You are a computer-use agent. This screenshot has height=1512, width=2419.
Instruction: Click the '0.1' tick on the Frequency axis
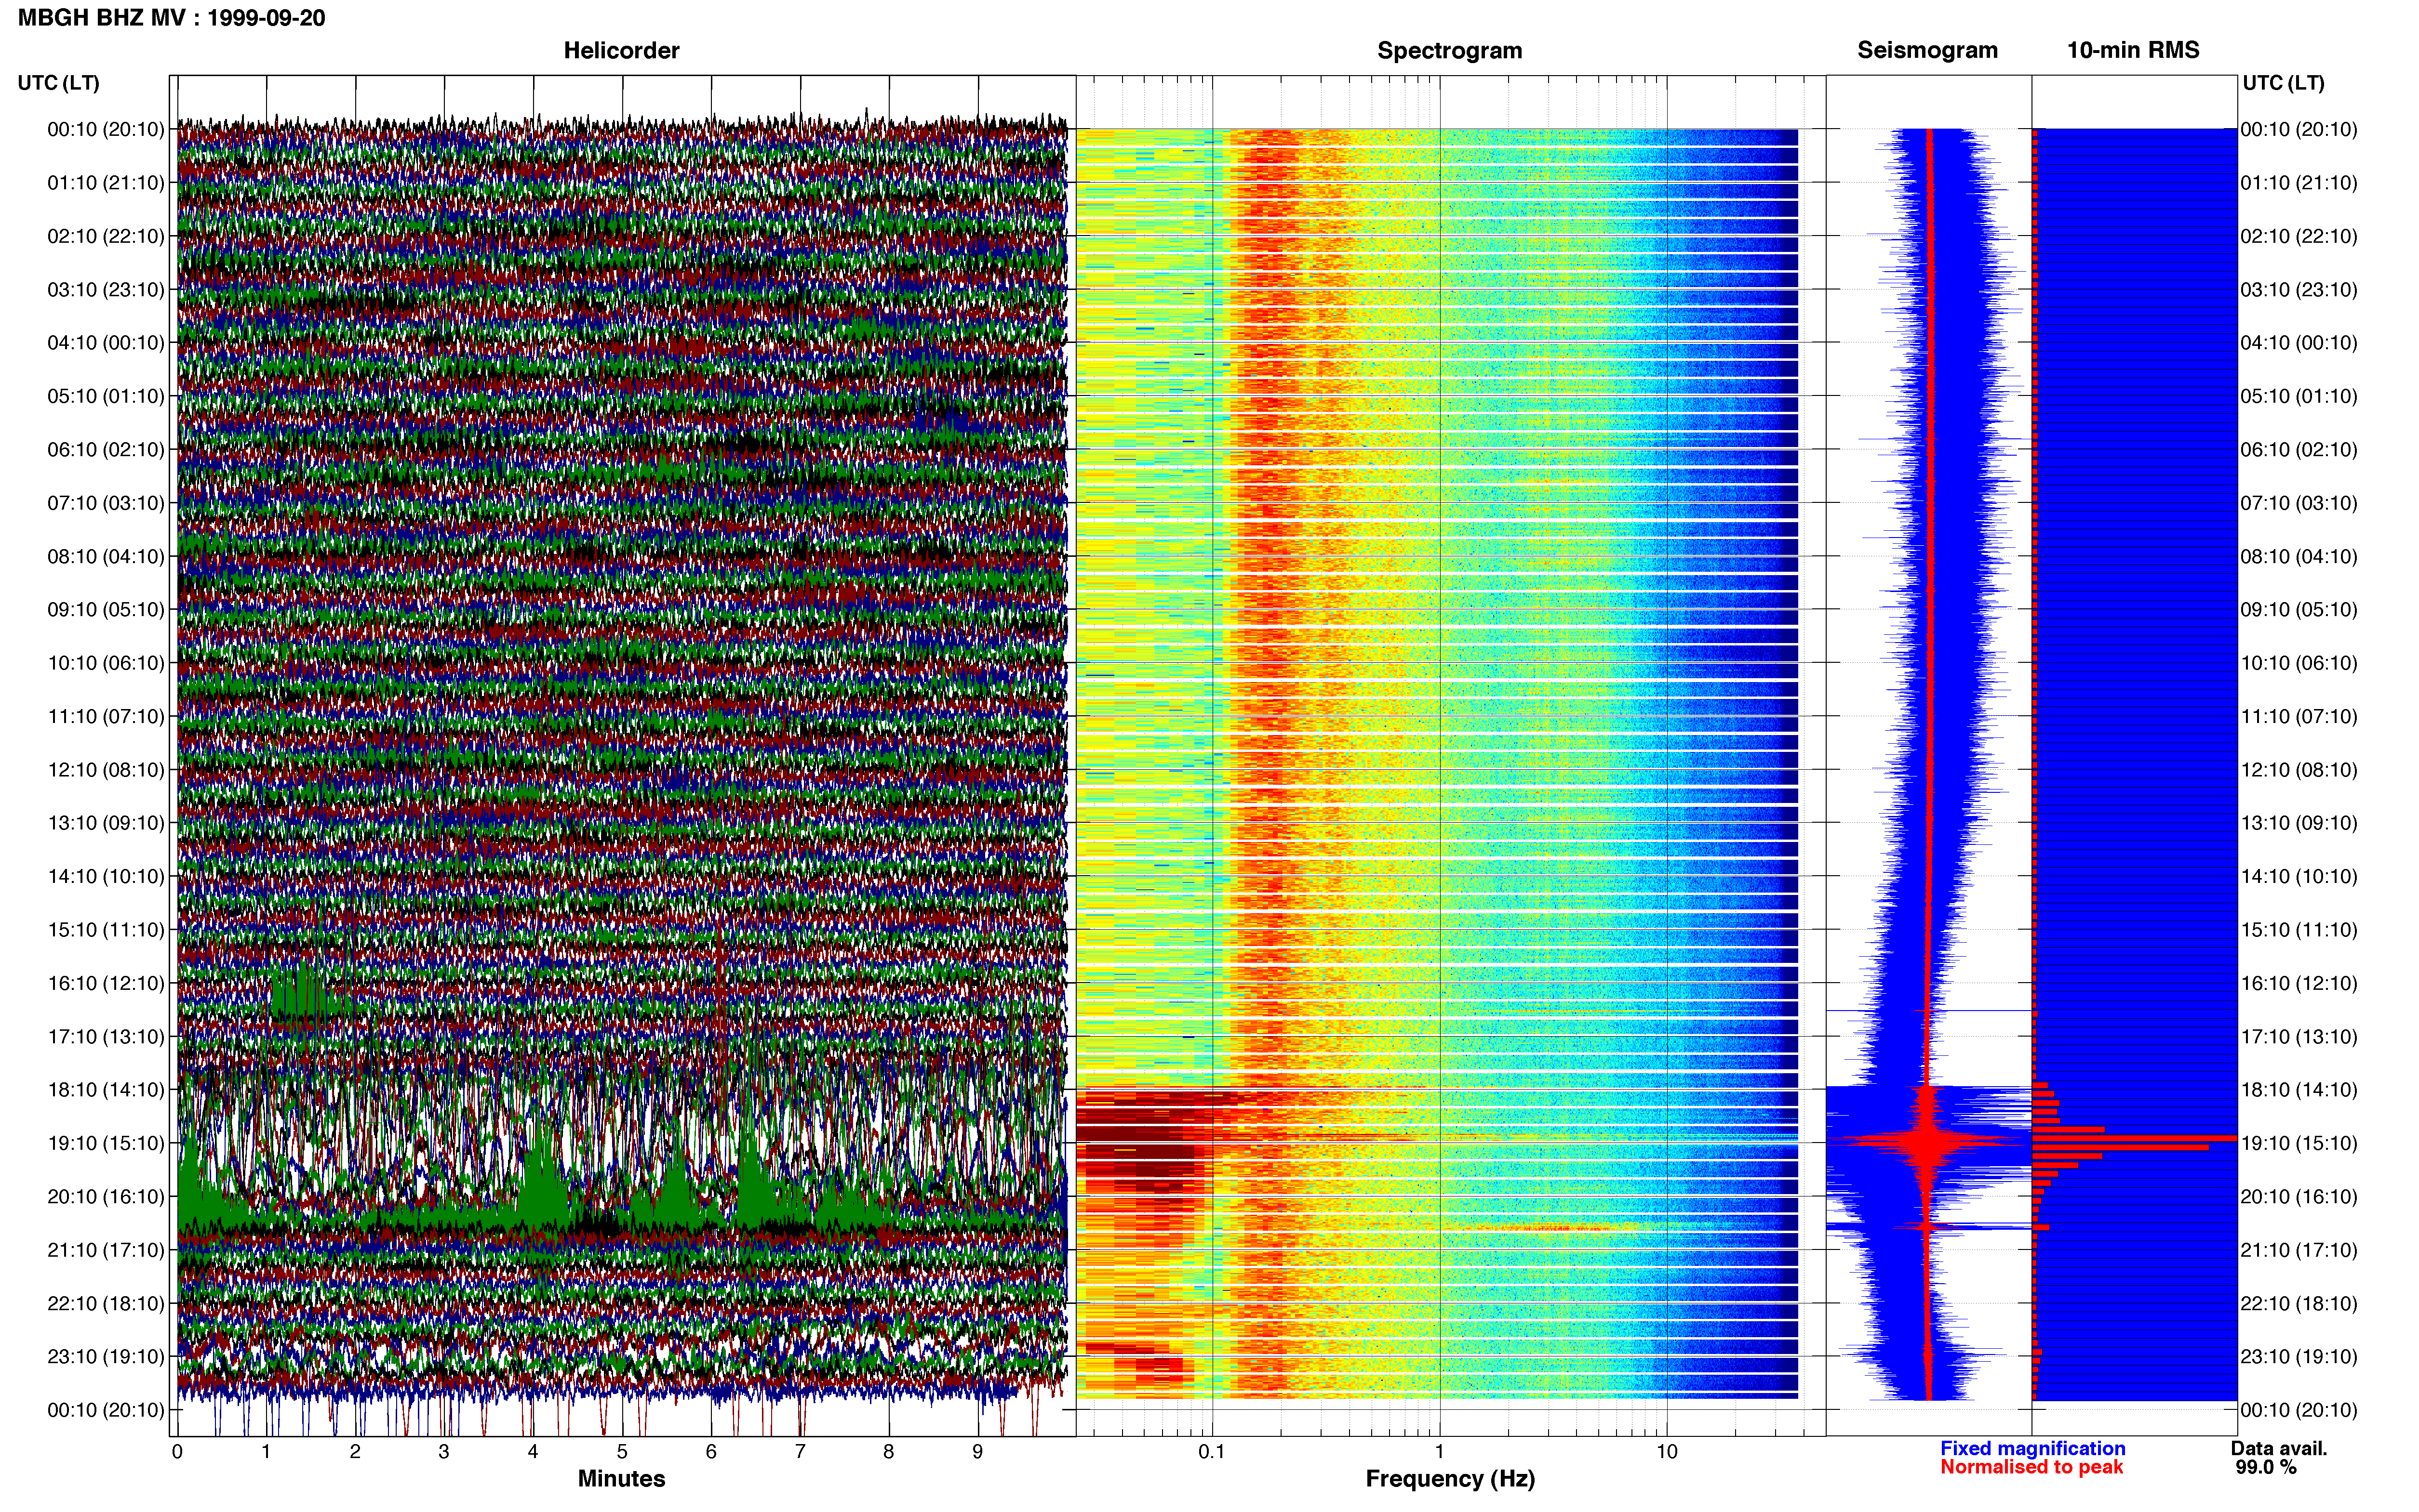tap(1212, 1452)
